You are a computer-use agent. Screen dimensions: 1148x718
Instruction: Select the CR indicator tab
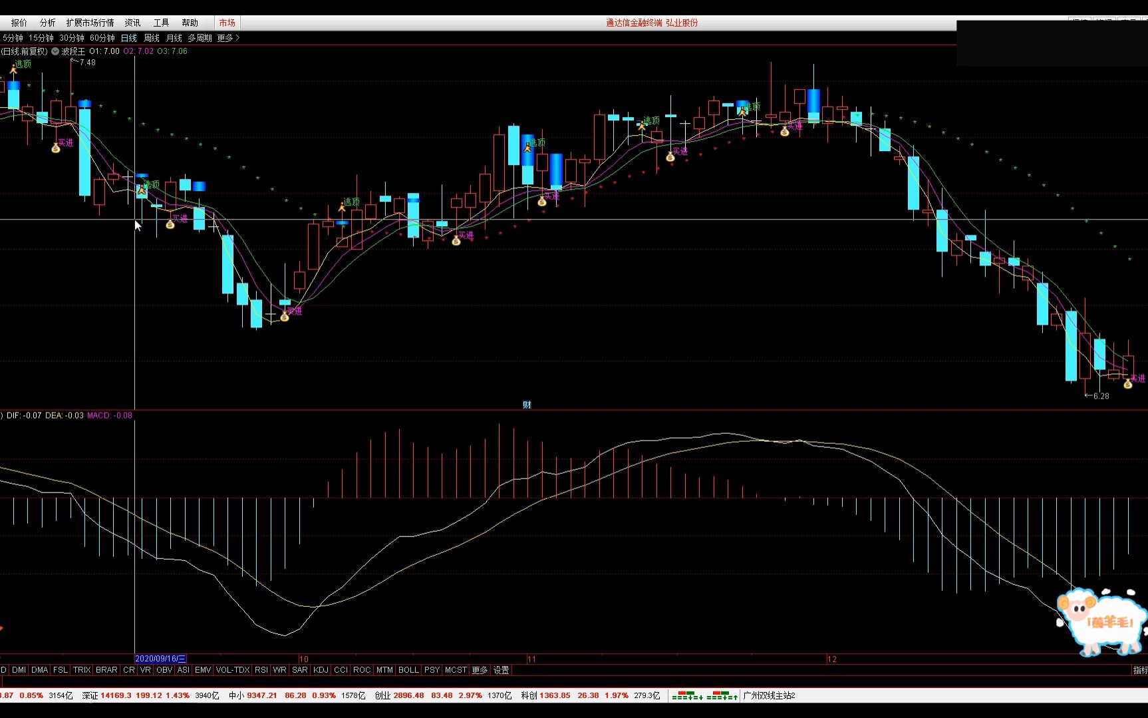coord(129,670)
